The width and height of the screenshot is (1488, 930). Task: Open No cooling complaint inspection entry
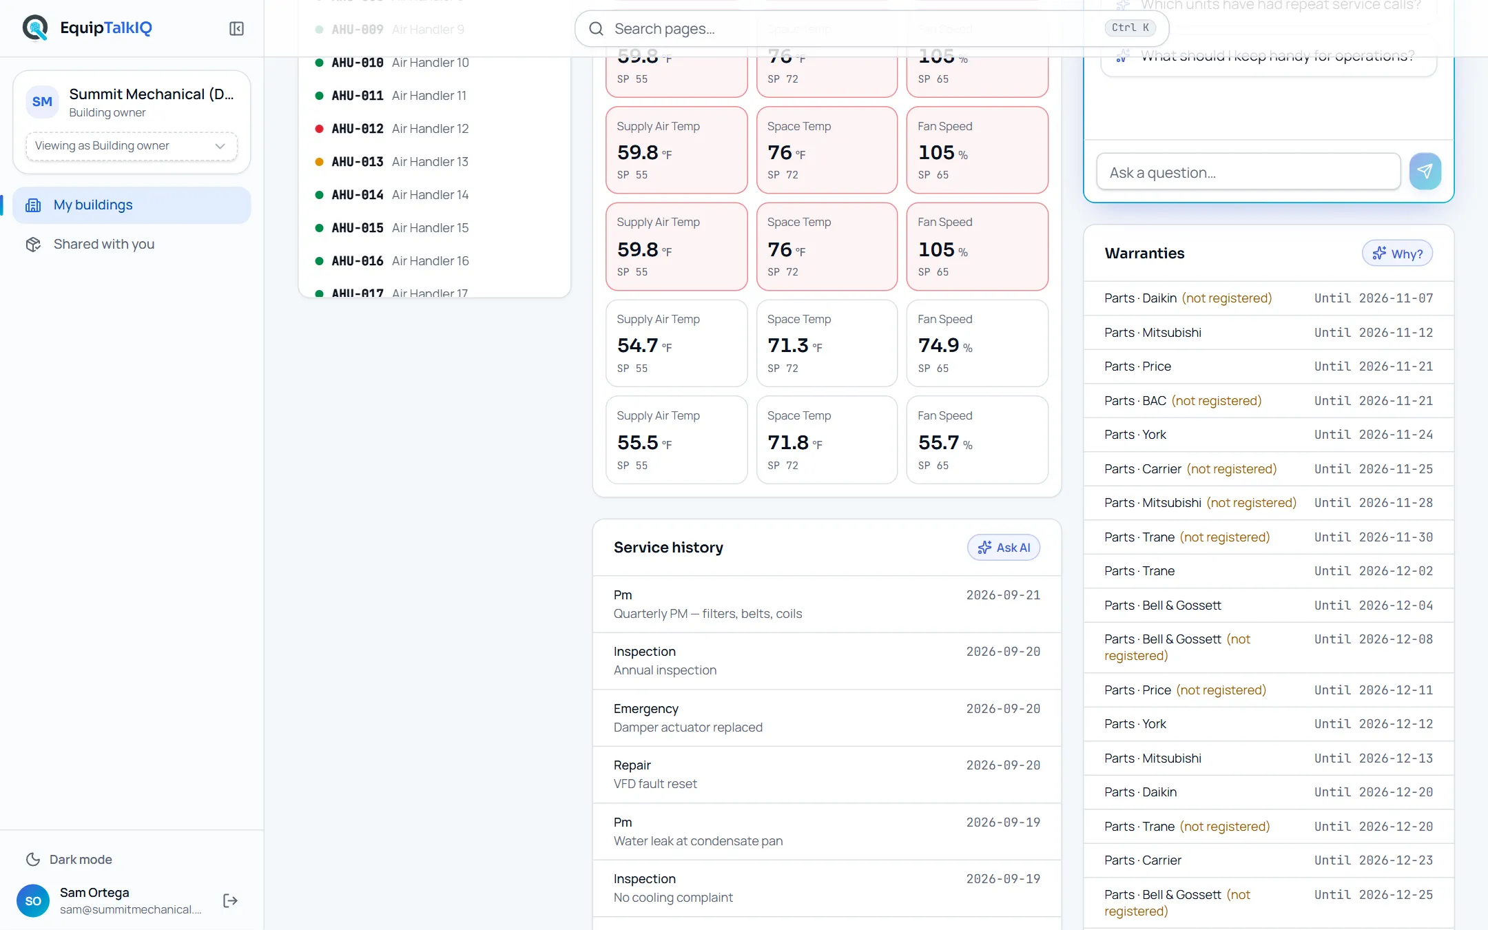[x=827, y=889]
